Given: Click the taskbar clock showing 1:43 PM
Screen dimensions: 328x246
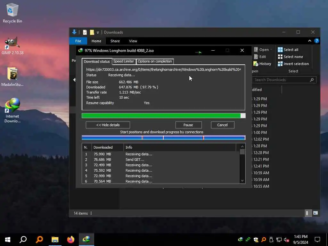Looking at the screenshot, I should (300, 240).
